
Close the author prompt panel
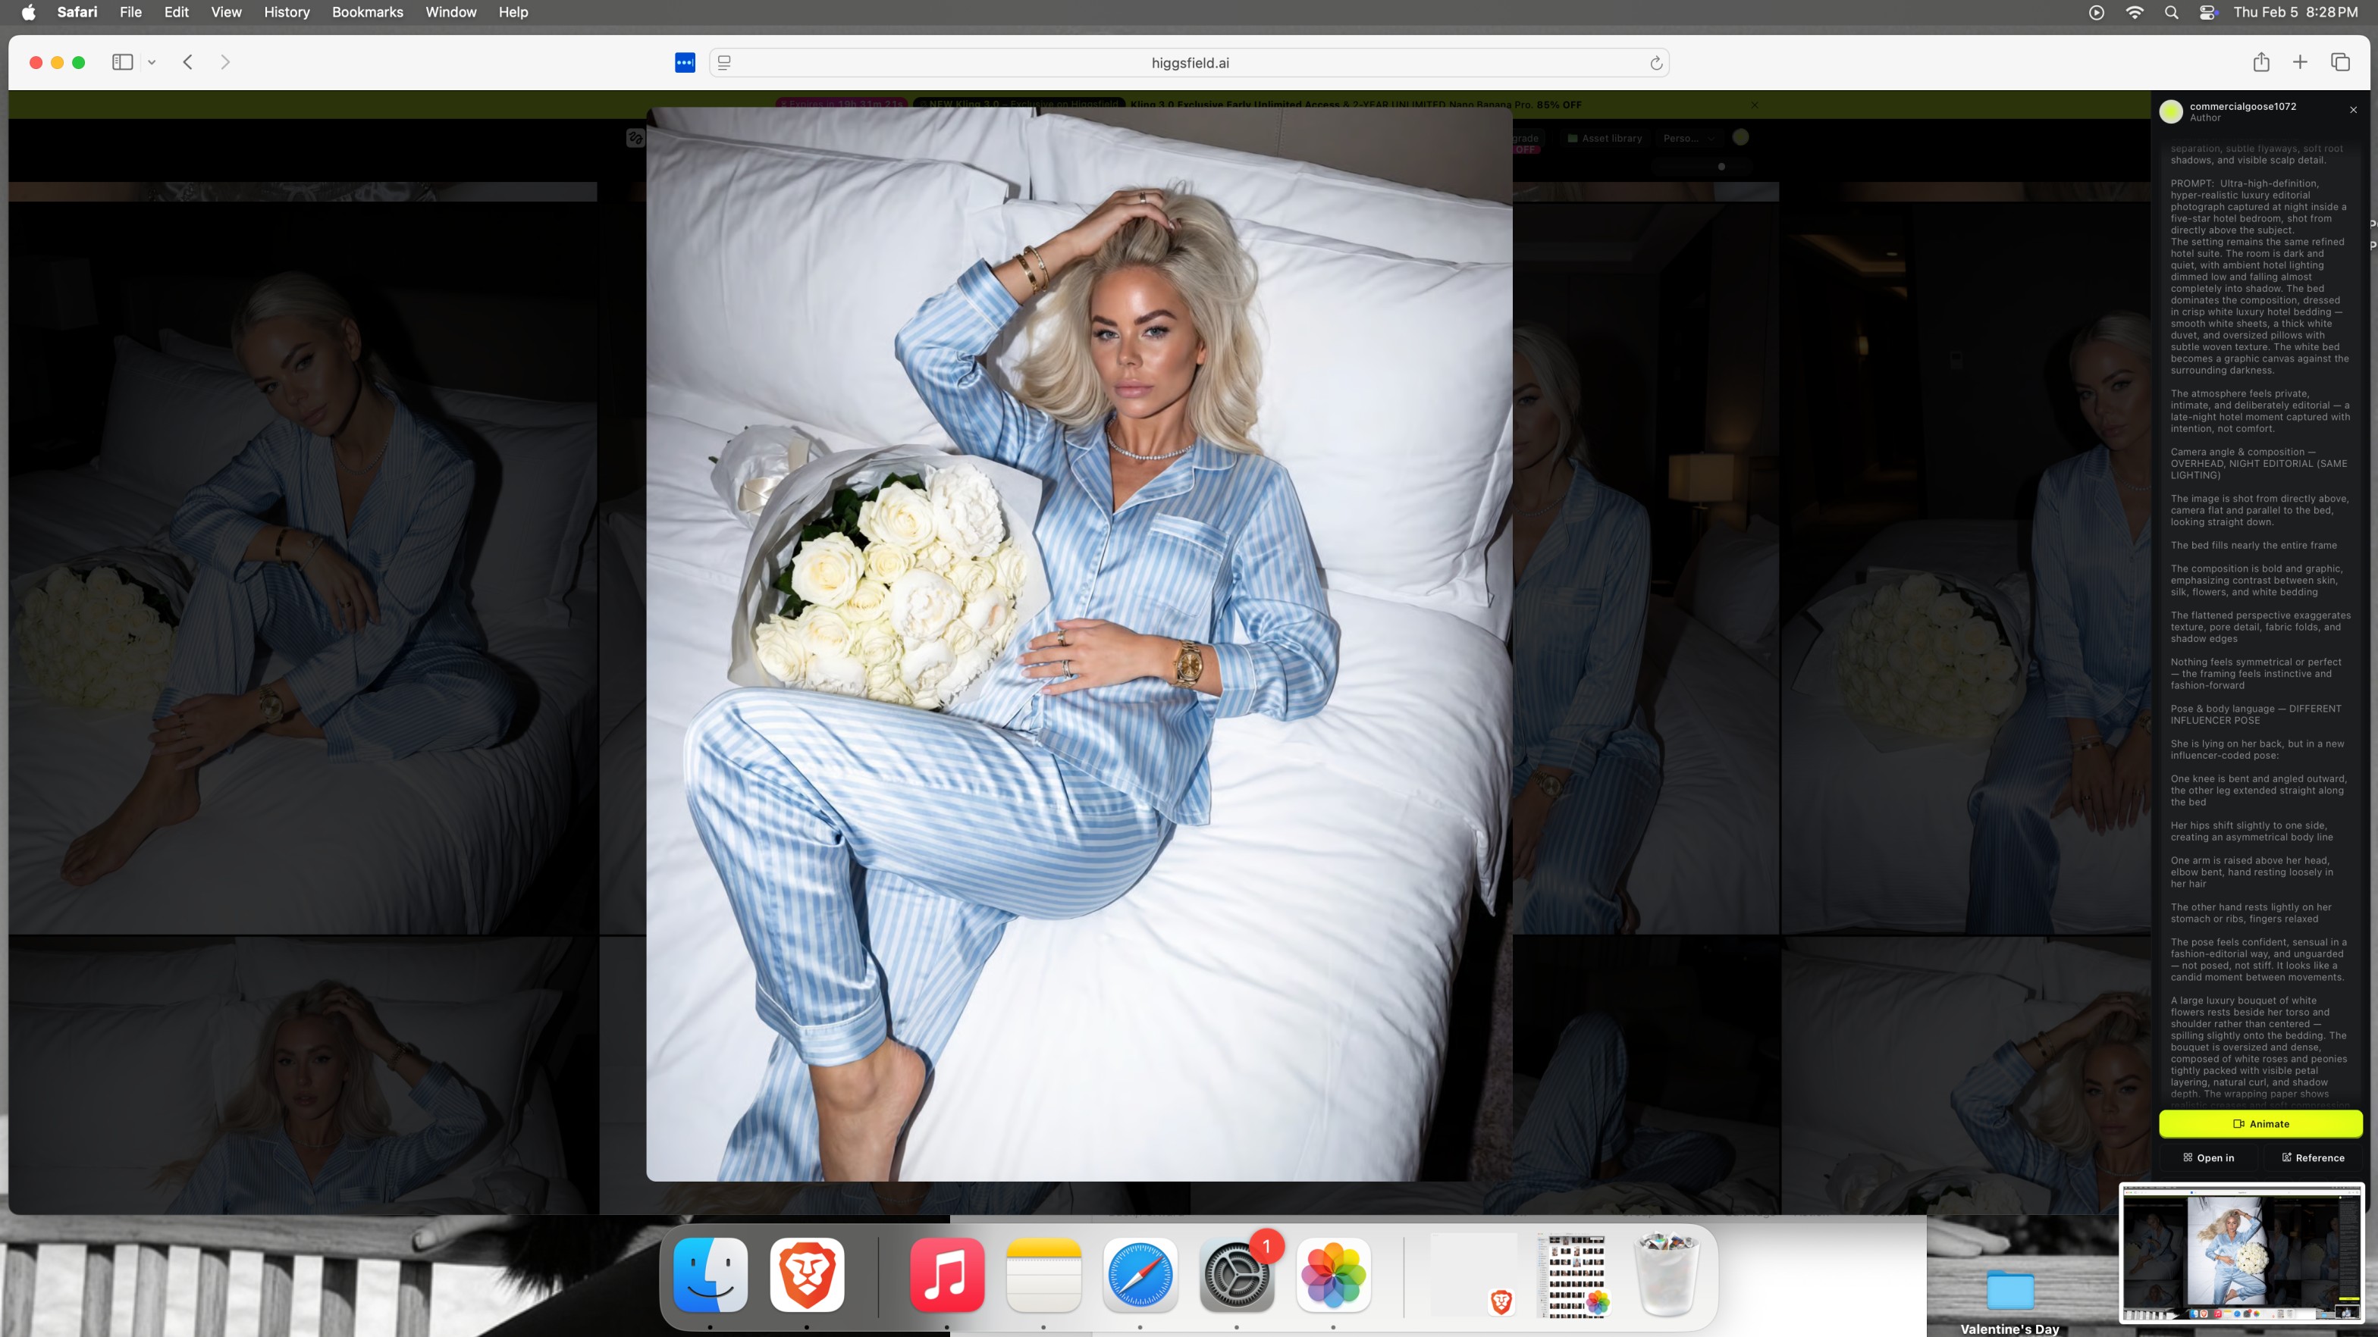2353,110
